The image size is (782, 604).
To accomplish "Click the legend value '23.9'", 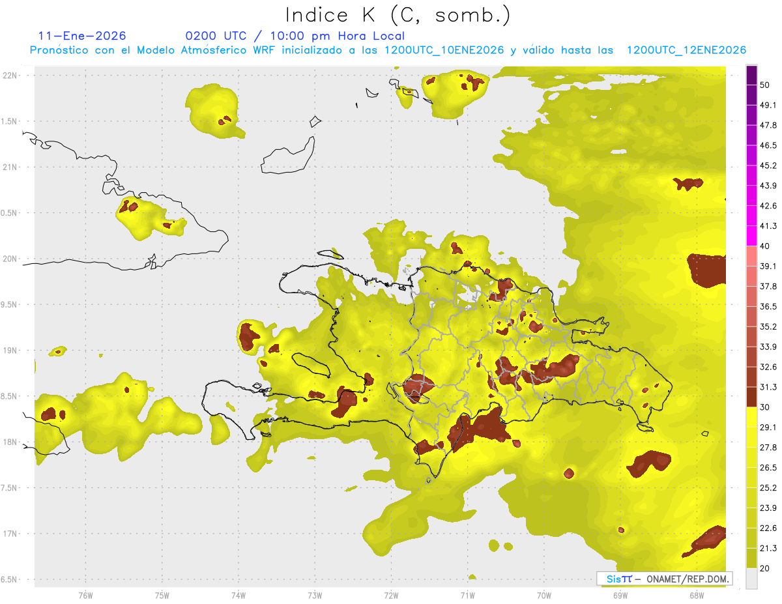I will tap(768, 508).
